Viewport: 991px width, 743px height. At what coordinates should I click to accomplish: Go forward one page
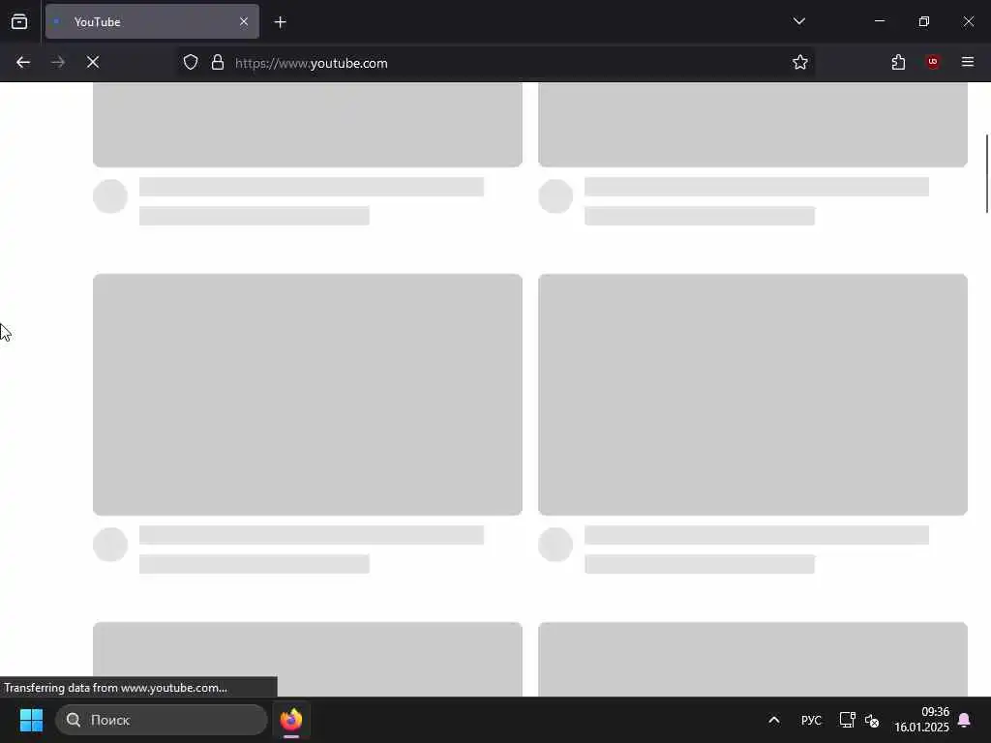coord(58,63)
